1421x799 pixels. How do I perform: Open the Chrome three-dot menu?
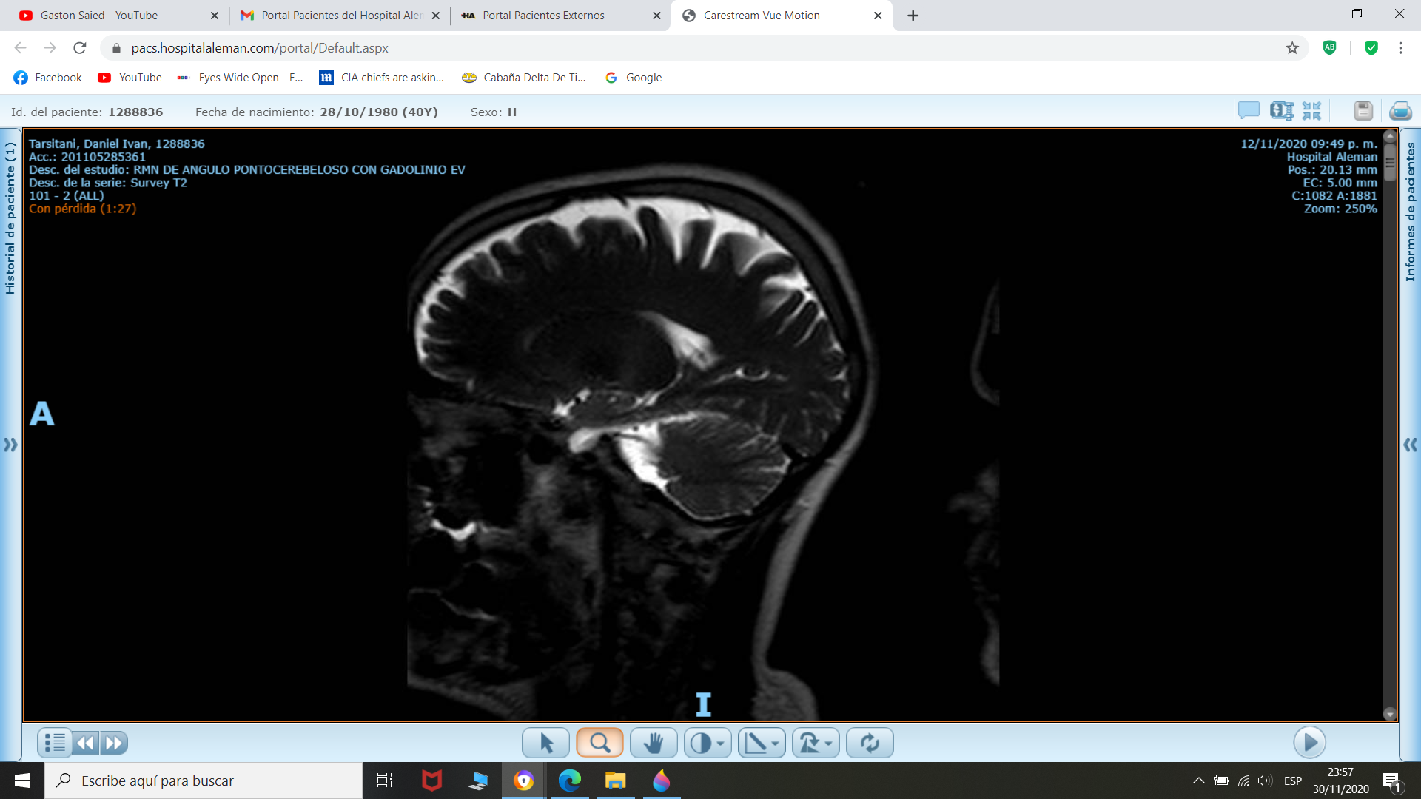tap(1400, 48)
